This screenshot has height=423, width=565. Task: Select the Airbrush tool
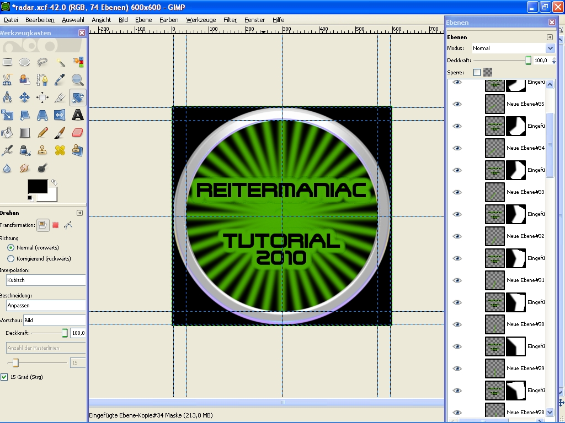tap(7, 150)
